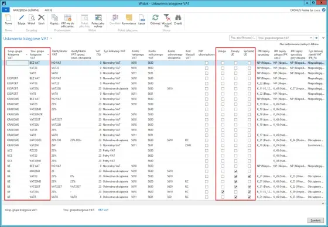Image resolution: width=328 pixels, height=227 pixels.
Task: Toggle Zakupy UE checkbox in MIX2348 row
Action: [235, 171]
